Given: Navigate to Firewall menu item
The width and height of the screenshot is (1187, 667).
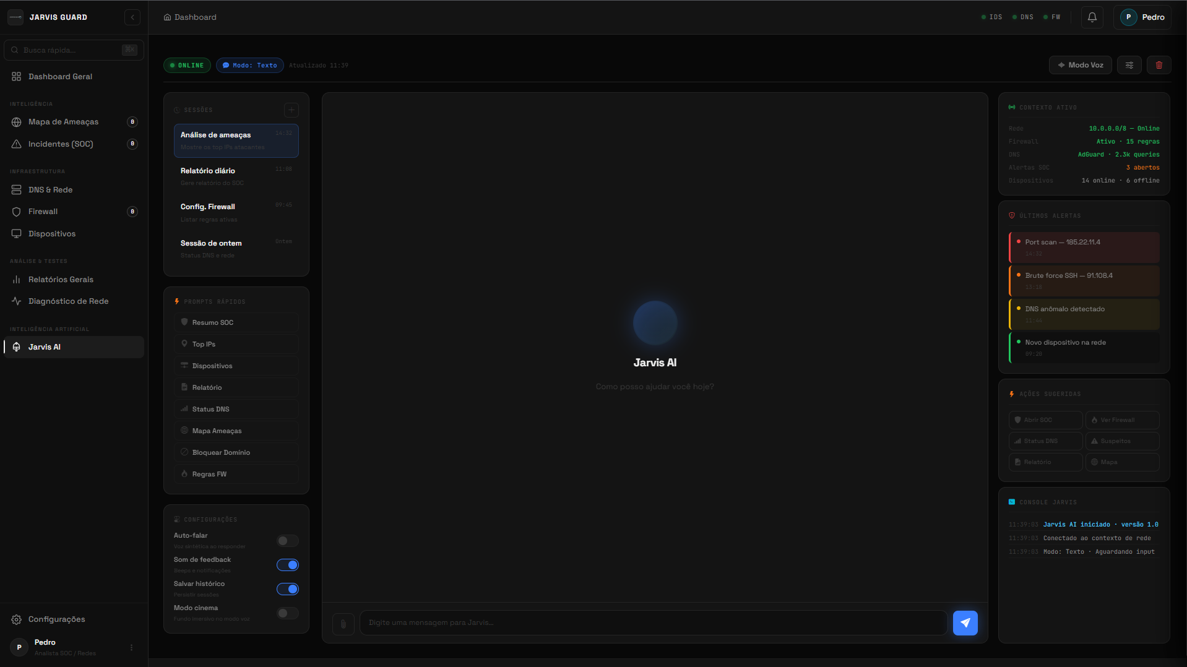Looking at the screenshot, I should [x=43, y=212].
